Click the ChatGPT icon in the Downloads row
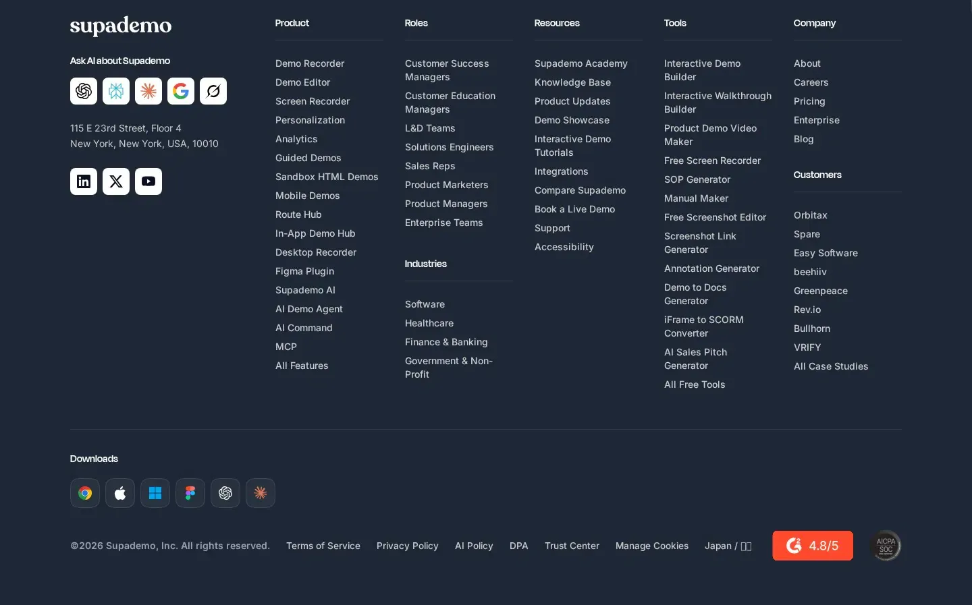 click(225, 493)
